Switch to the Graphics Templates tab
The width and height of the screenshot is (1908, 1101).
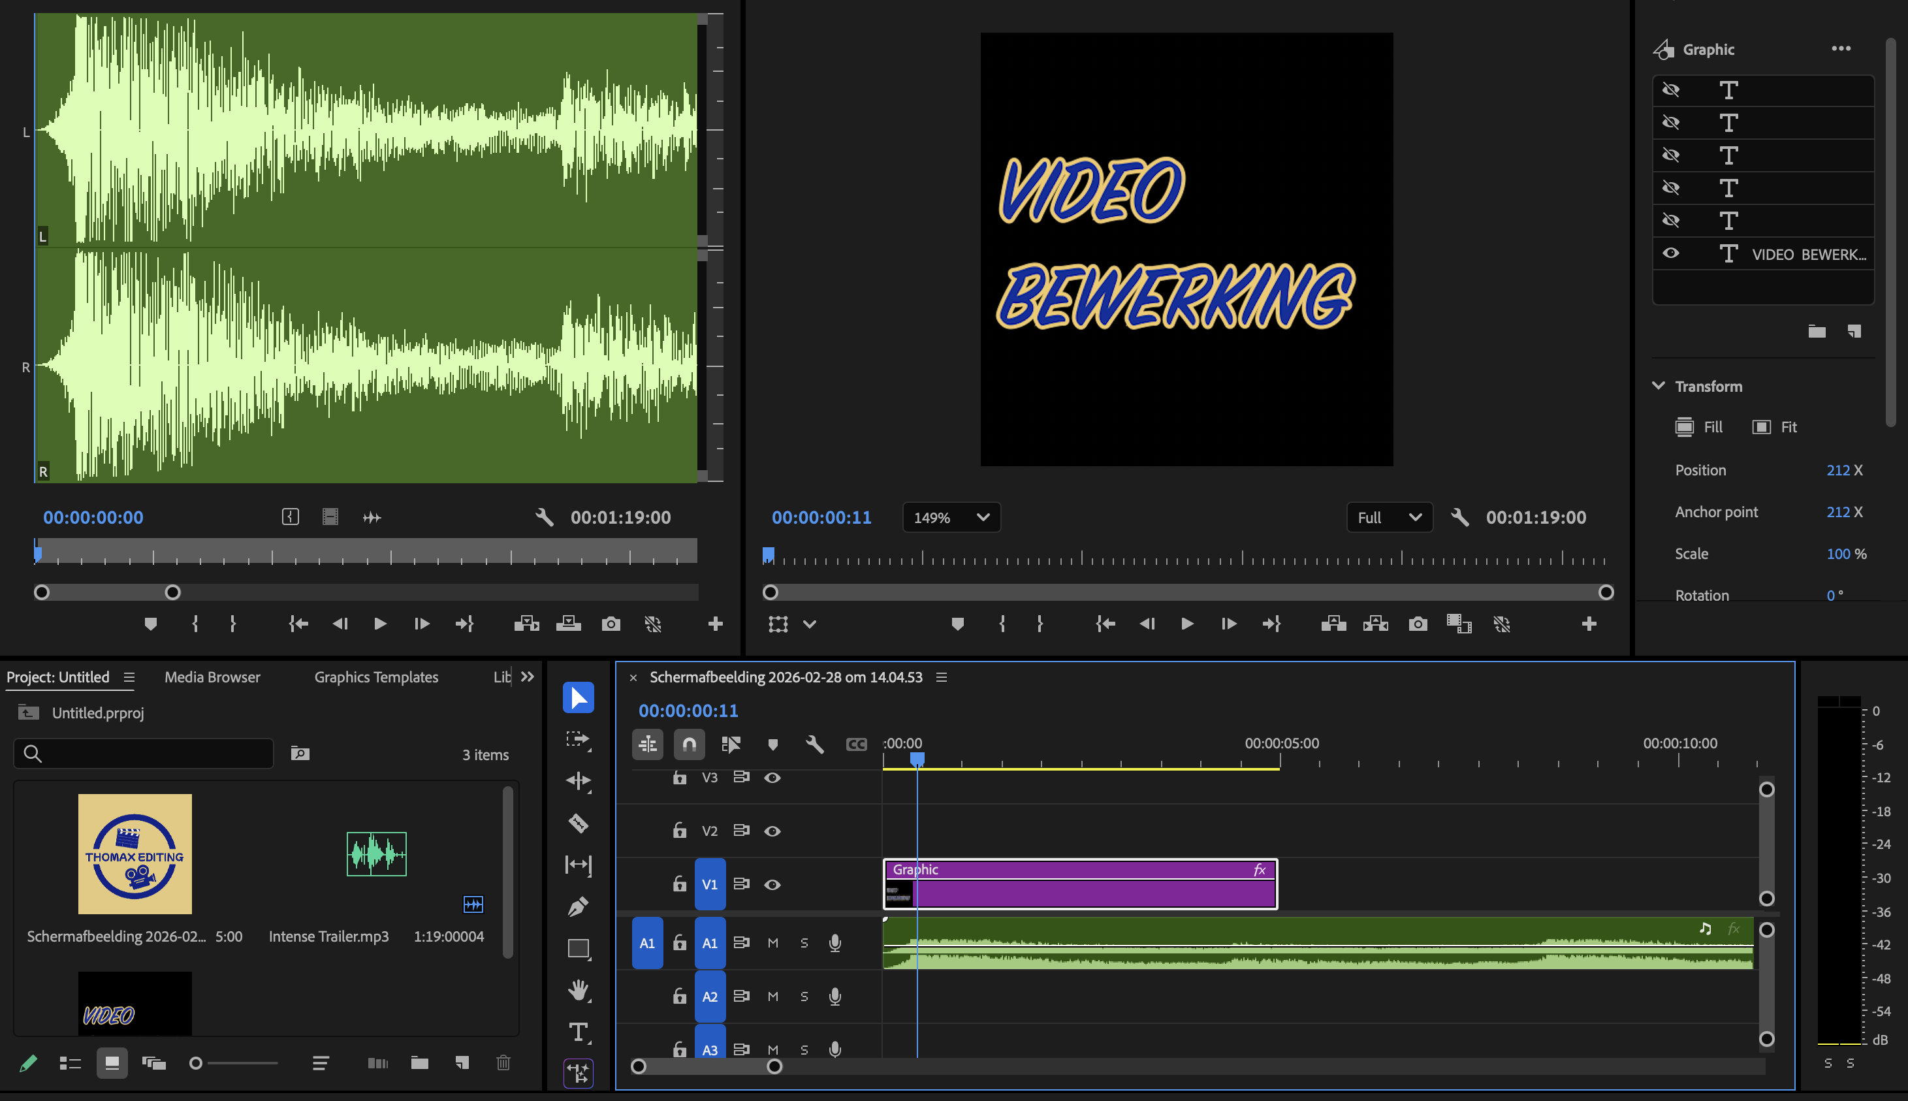pyautogui.click(x=377, y=677)
